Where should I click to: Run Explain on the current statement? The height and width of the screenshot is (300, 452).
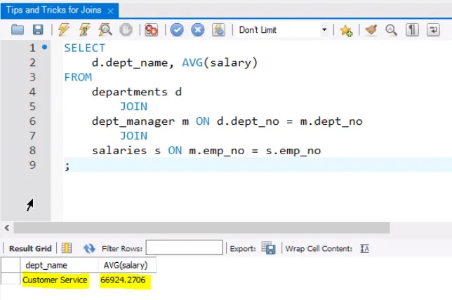[x=105, y=30]
